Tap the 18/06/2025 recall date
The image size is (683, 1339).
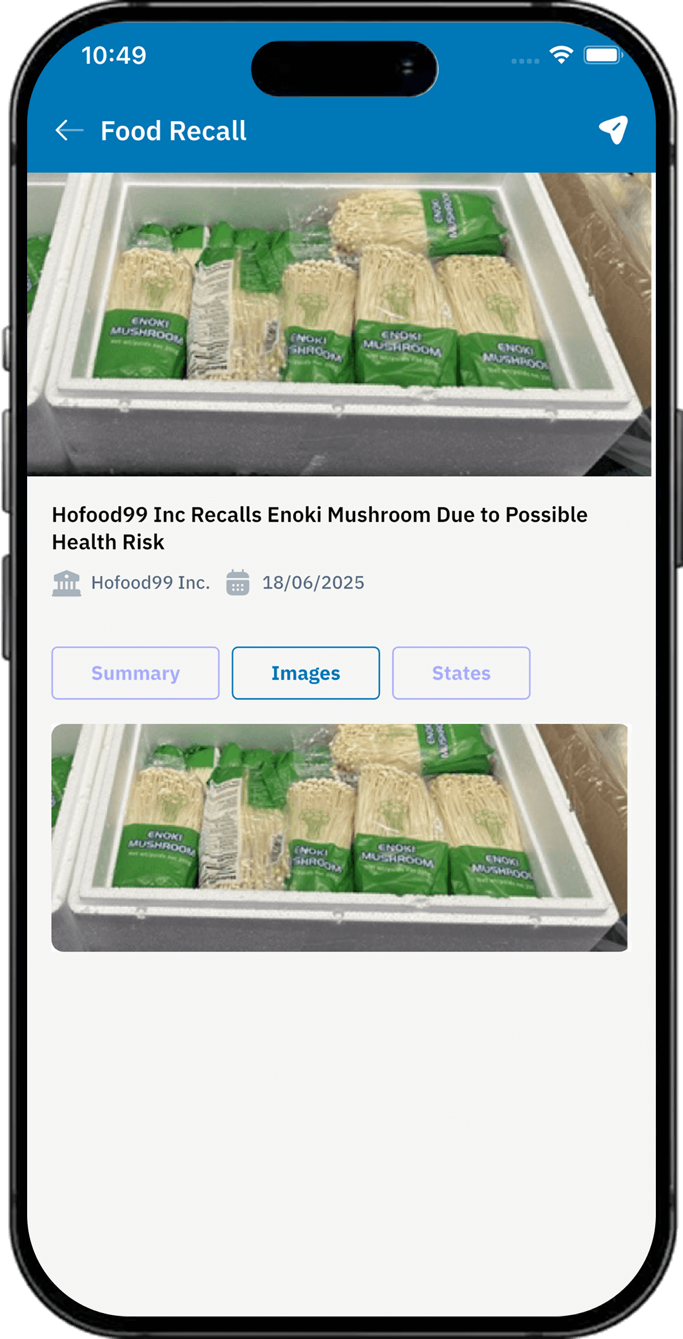tap(313, 582)
